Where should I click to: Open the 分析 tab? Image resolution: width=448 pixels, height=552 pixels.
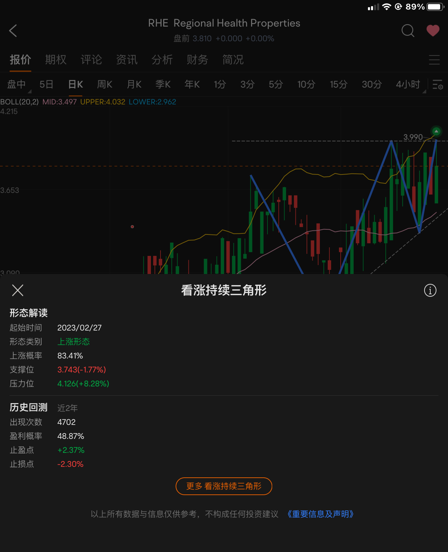(x=162, y=60)
